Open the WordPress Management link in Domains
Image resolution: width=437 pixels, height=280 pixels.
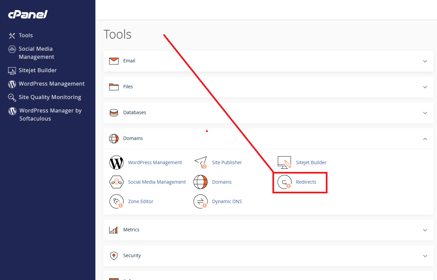(155, 162)
